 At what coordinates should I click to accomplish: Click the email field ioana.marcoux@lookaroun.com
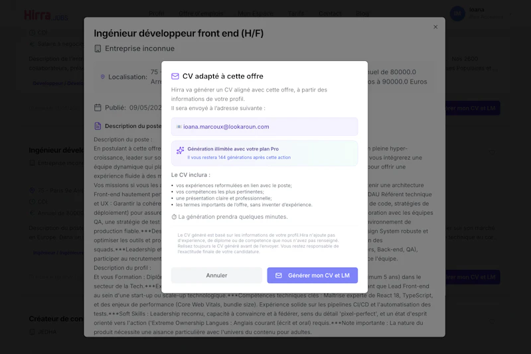click(x=264, y=127)
